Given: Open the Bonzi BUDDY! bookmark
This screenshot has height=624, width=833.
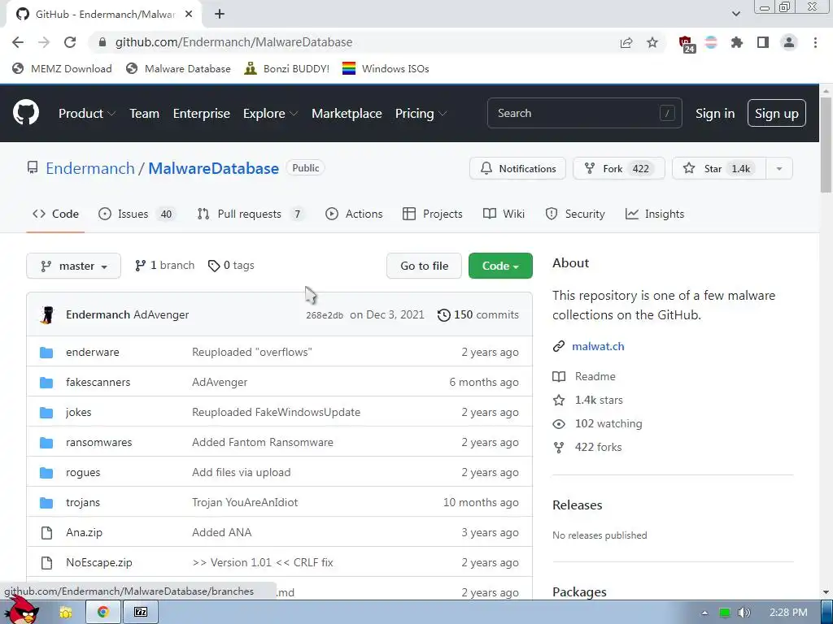Looking at the screenshot, I should click(x=287, y=69).
